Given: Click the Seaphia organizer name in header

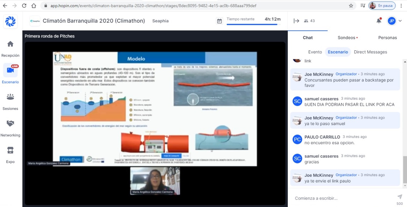Looking at the screenshot, I should 160,21.
